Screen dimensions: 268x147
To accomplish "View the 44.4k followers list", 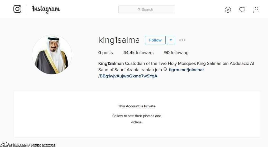I will (138, 53).
